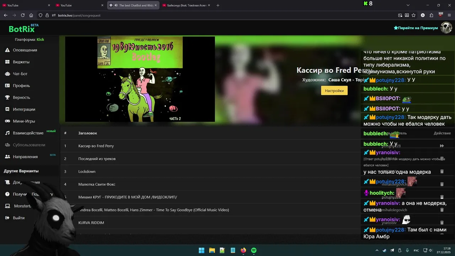The width and height of the screenshot is (455, 256).
Task: Go back in the browser
Action: click(6, 15)
